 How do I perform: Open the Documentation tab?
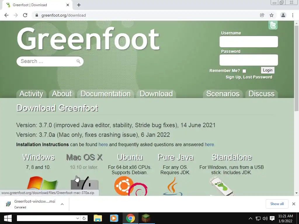tap(105, 94)
